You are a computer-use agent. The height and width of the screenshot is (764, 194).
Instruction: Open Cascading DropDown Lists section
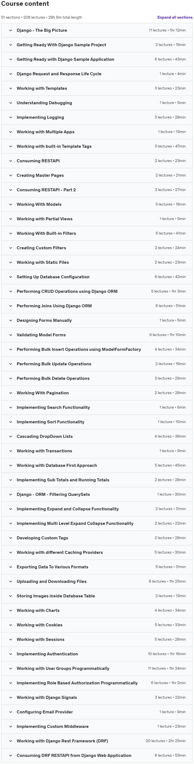click(x=97, y=436)
